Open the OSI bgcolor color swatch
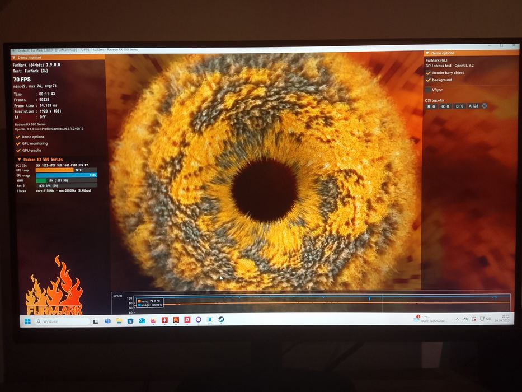The image size is (522, 392). point(485,106)
